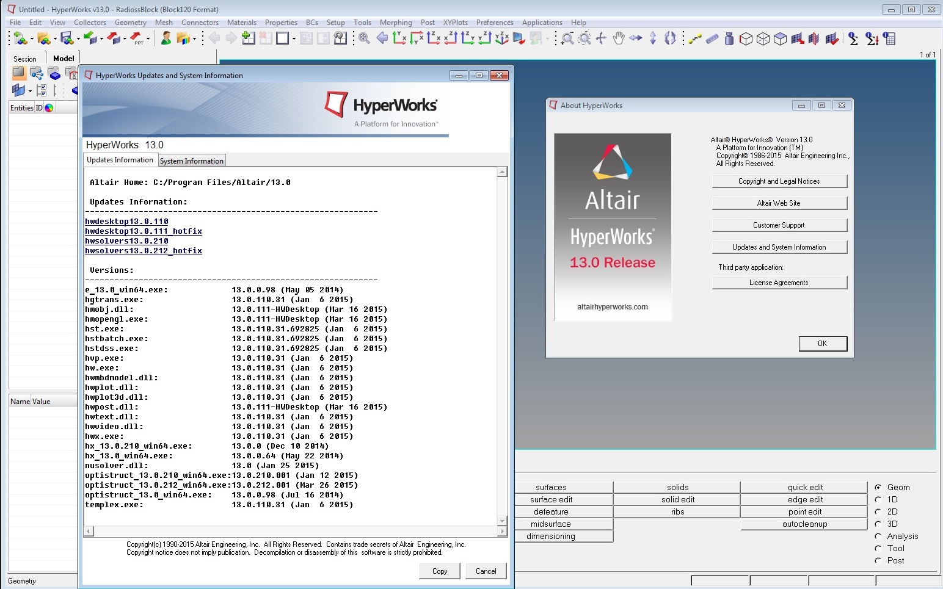943x589 pixels.
Task: Click the Model view icon in browser
Action: pos(19,73)
